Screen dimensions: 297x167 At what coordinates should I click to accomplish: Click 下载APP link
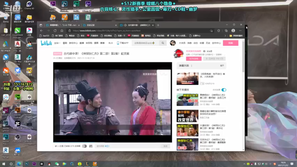pyautogui.click(x=123, y=43)
